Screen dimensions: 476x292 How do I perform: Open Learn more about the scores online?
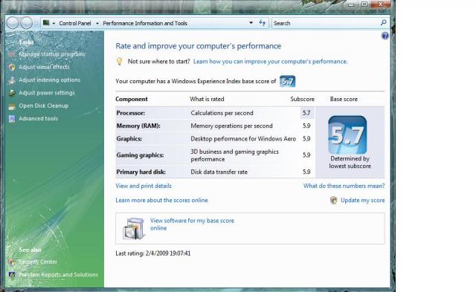pyautogui.click(x=161, y=200)
